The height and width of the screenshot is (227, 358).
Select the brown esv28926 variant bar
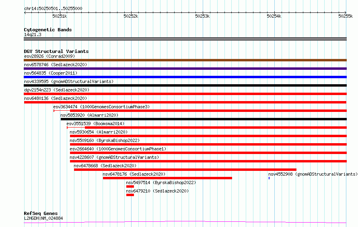pos(185,60)
